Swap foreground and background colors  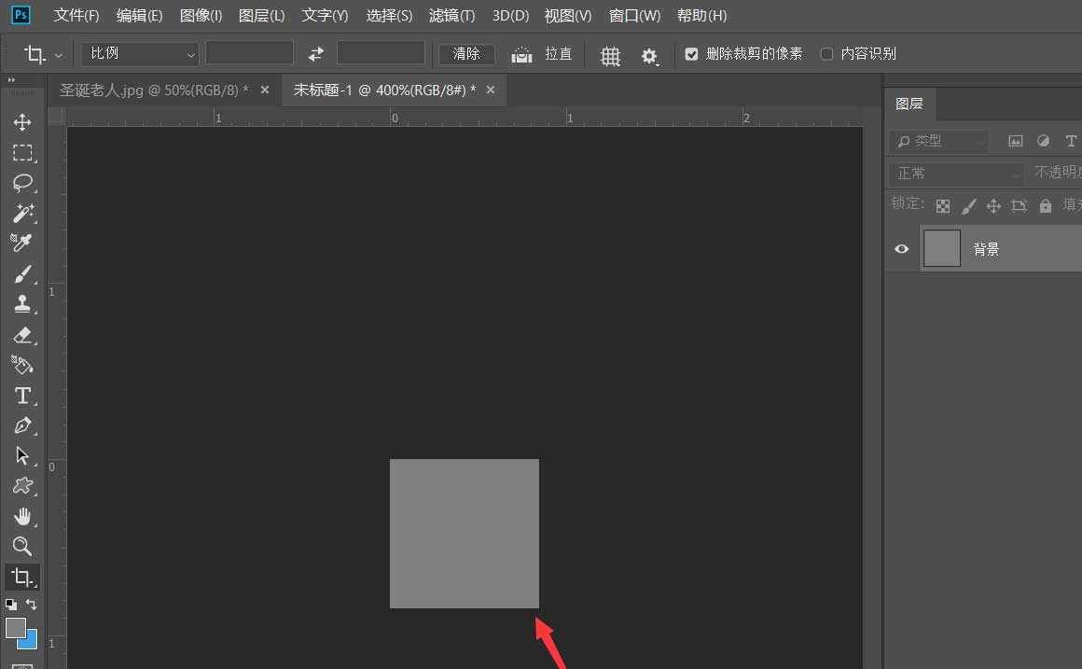coord(31,604)
